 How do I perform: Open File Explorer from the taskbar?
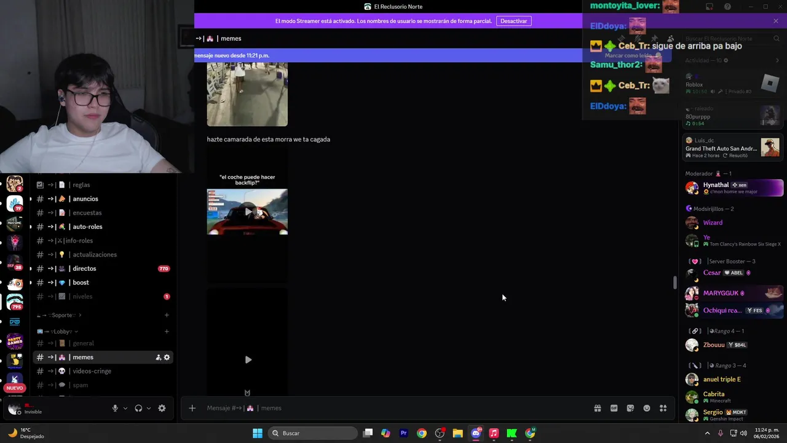pyautogui.click(x=457, y=433)
